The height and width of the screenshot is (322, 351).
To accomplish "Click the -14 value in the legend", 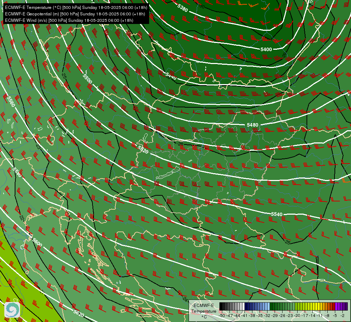I will [x=312, y=316].
